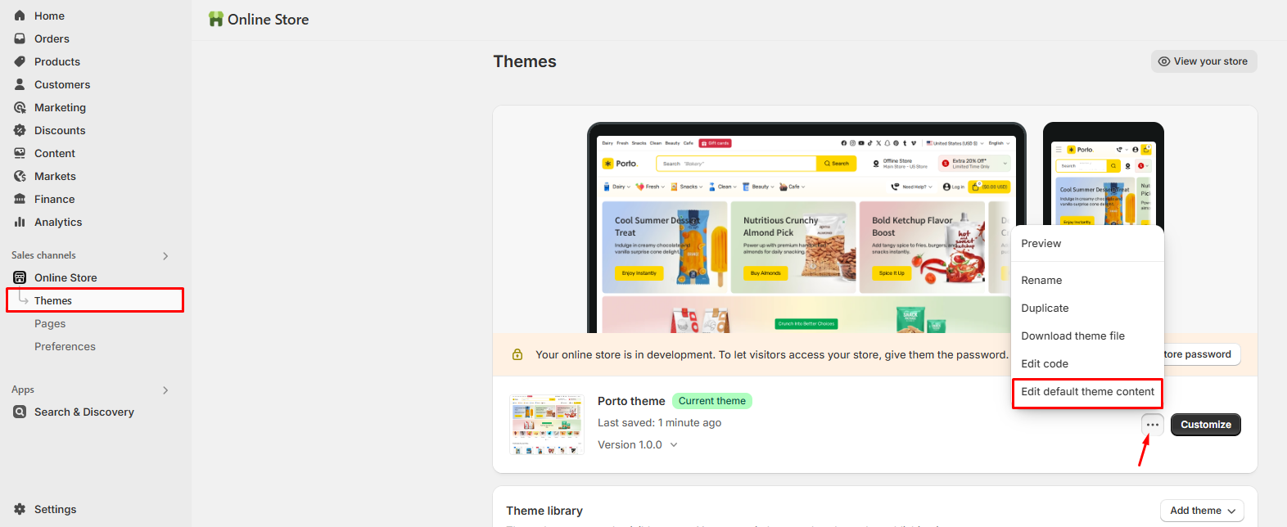This screenshot has width=1287, height=527.
Task: Click the Analytics bar chart icon
Action: click(x=20, y=222)
